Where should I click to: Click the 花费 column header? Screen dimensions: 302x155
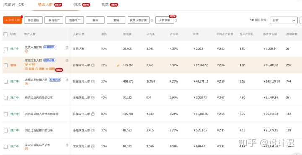click(196, 34)
